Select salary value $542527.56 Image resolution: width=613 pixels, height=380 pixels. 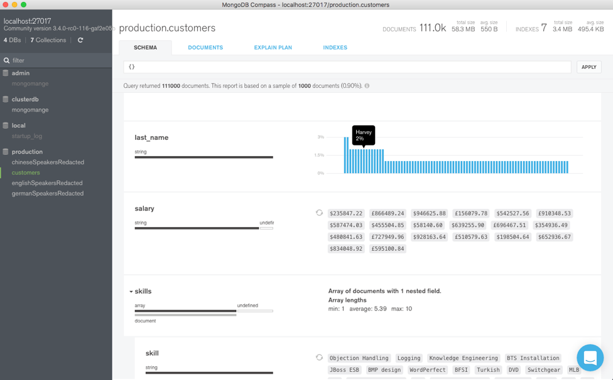[513, 213]
